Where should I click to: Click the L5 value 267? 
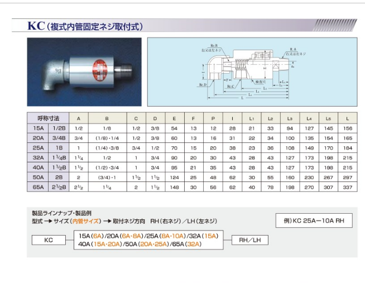328,178
